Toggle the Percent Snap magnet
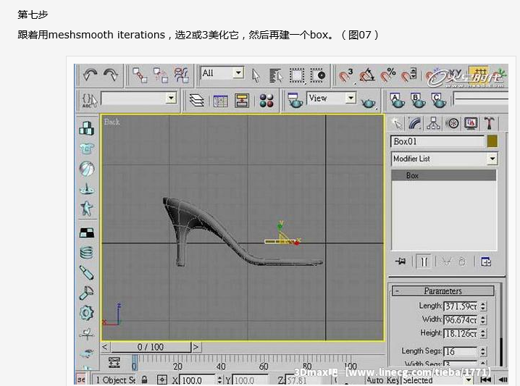 (387, 75)
